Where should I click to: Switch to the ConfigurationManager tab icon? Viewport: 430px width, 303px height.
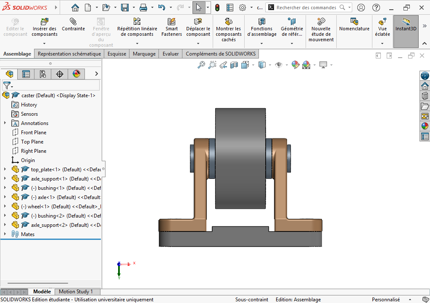tap(42, 74)
